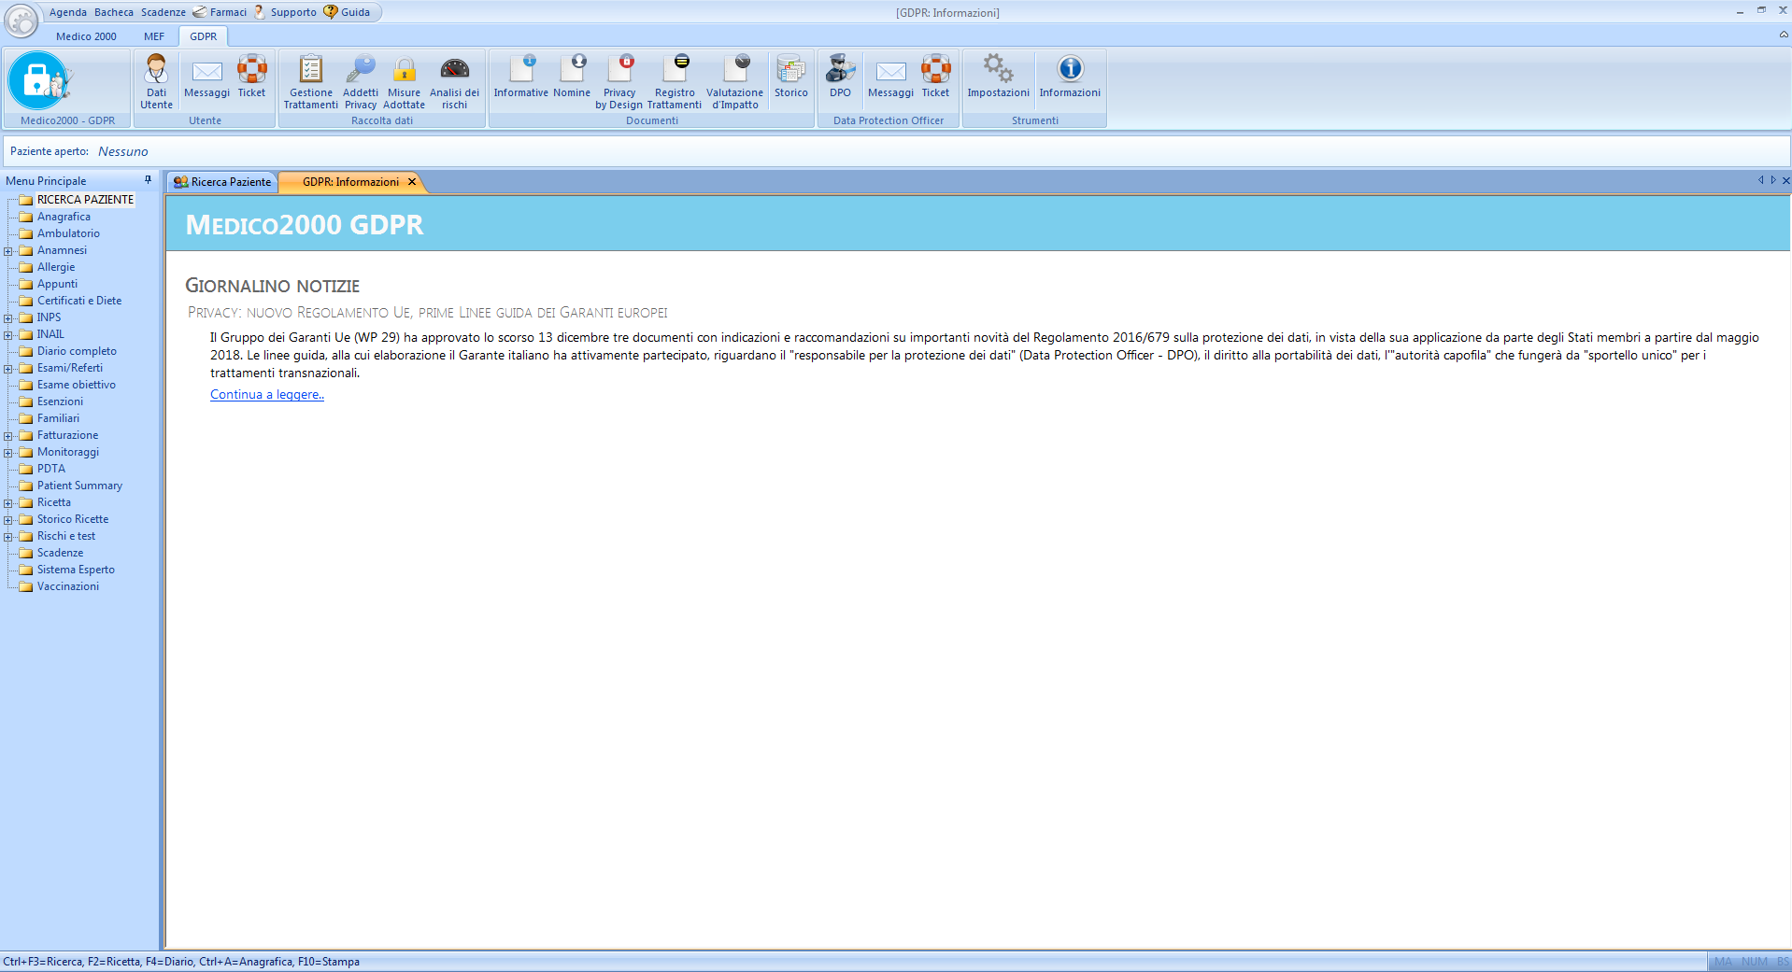Open Ticket in Data Protection Officer group

935,77
